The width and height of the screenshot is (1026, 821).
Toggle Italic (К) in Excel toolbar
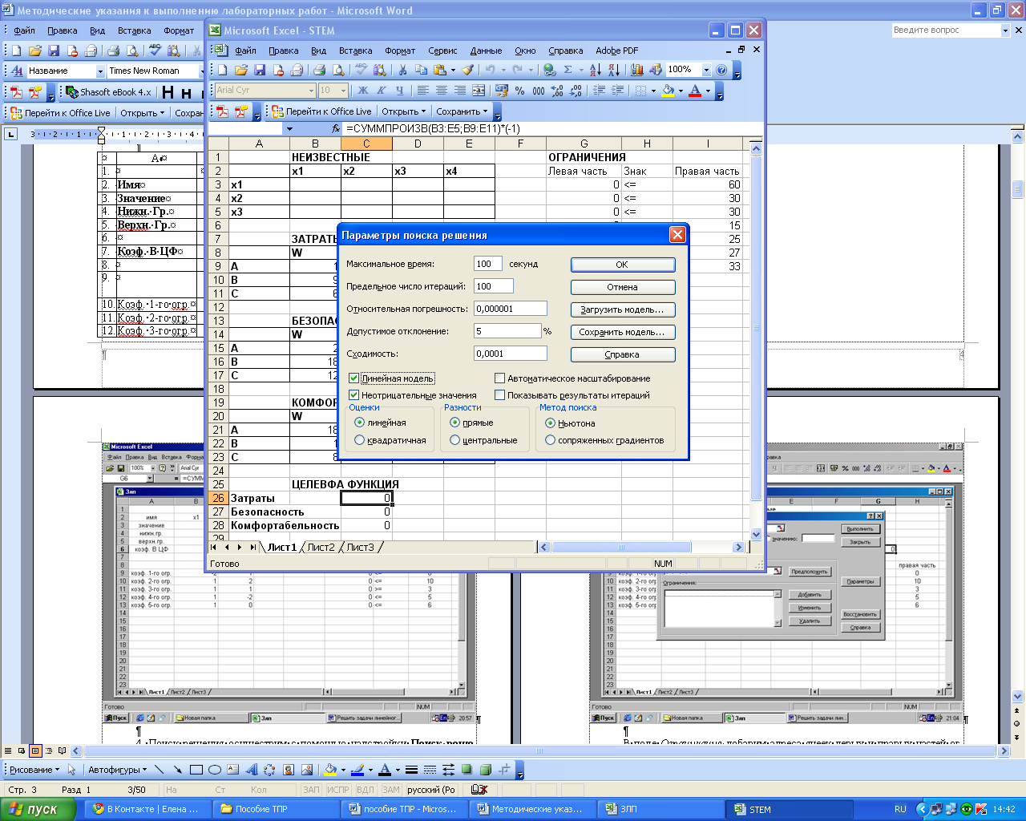point(381,91)
